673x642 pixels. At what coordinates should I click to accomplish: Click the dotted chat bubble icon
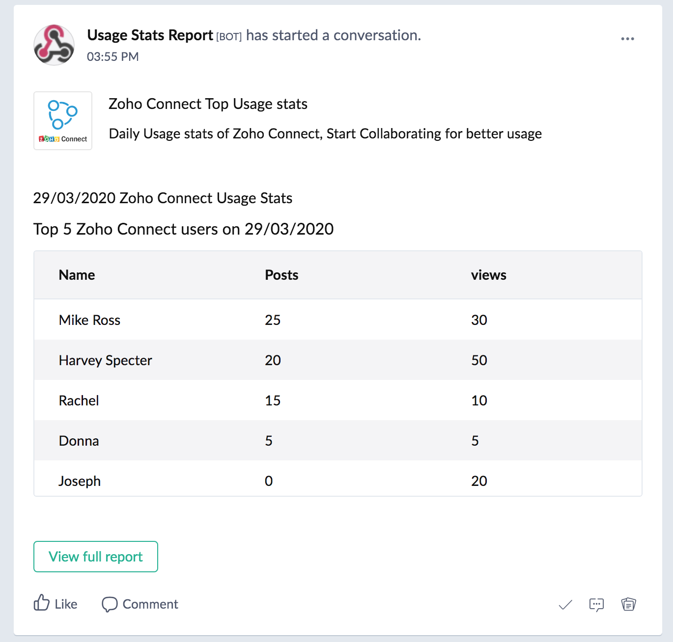point(596,605)
